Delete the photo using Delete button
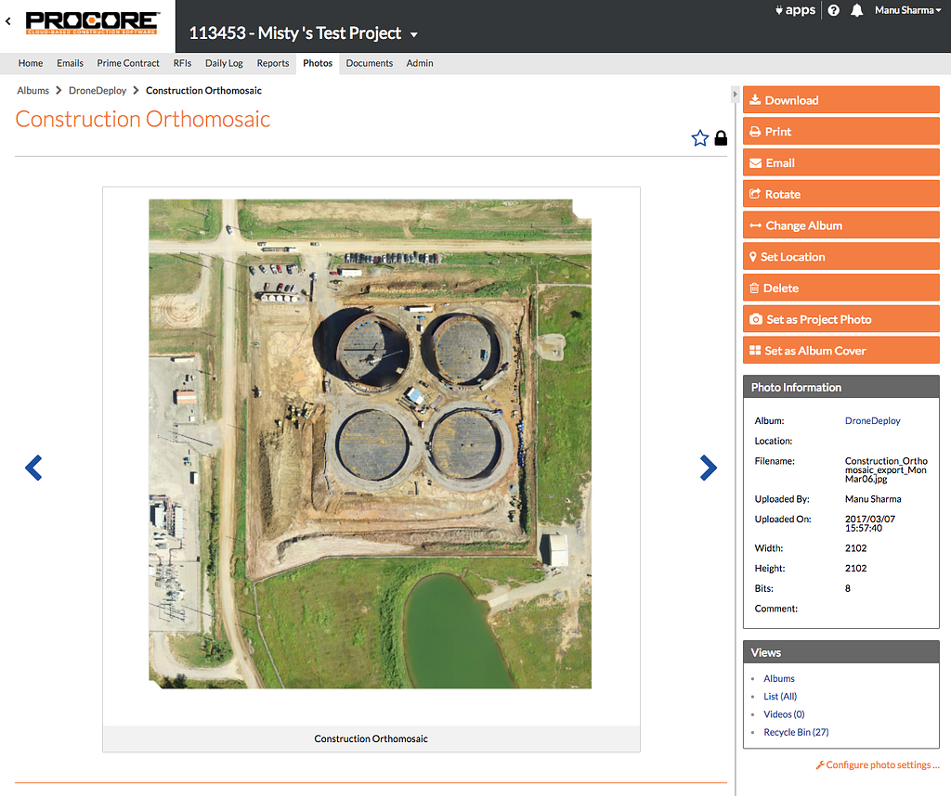This screenshot has height=796, width=951. 840,288
